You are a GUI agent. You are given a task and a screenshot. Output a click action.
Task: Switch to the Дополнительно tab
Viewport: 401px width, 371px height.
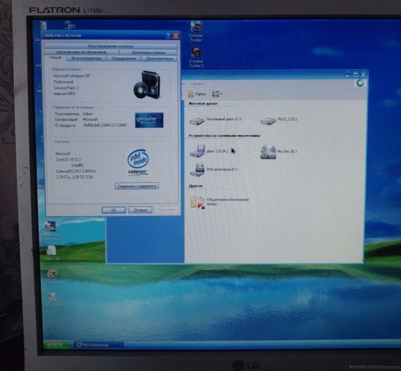point(159,58)
